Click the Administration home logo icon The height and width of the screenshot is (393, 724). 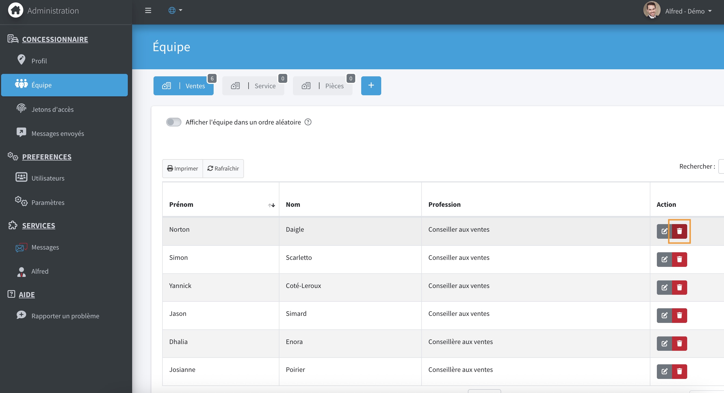tap(15, 10)
